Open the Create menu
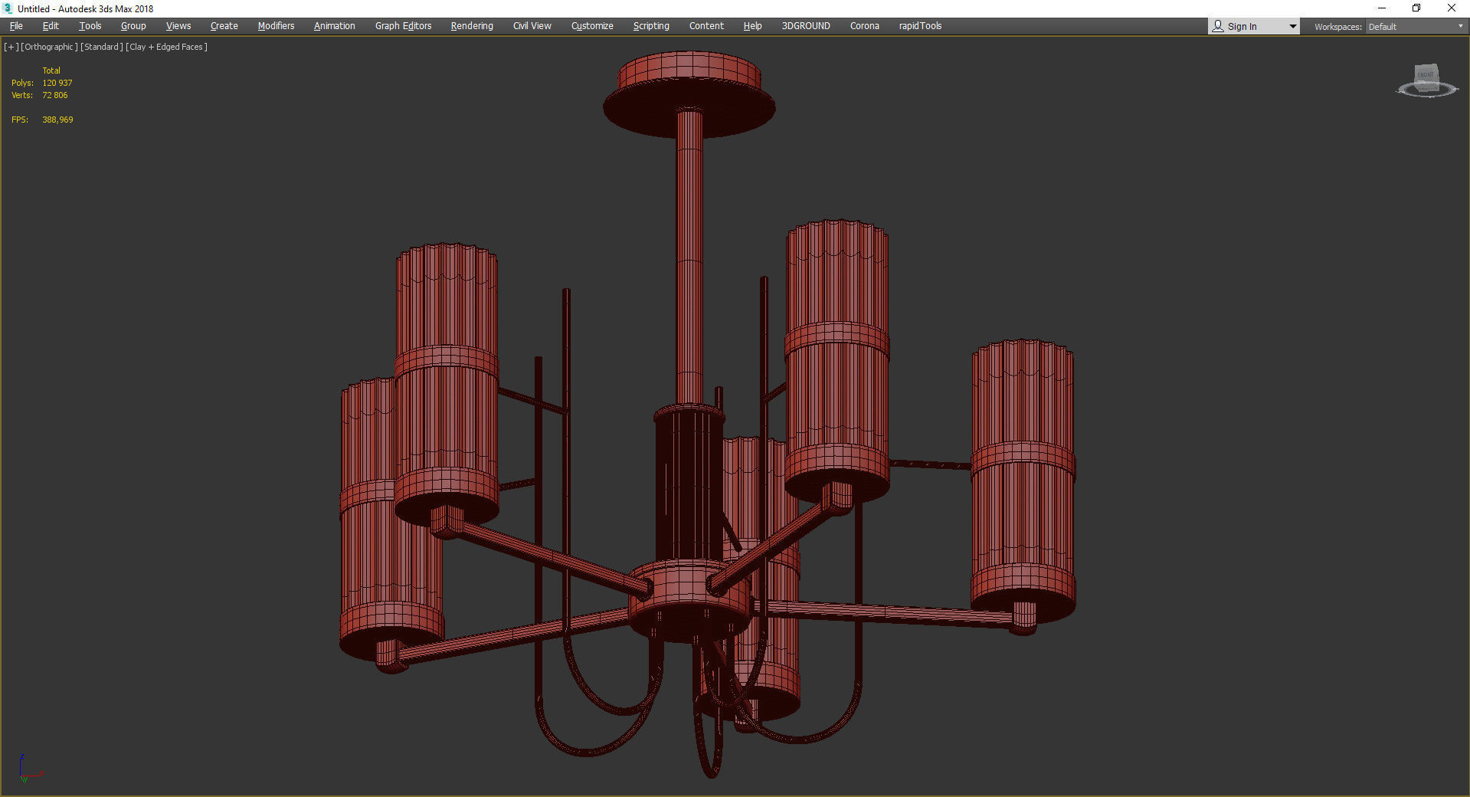The image size is (1470, 797). point(224,26)
